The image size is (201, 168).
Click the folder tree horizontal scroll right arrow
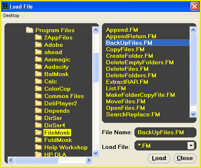click(89, 160)
